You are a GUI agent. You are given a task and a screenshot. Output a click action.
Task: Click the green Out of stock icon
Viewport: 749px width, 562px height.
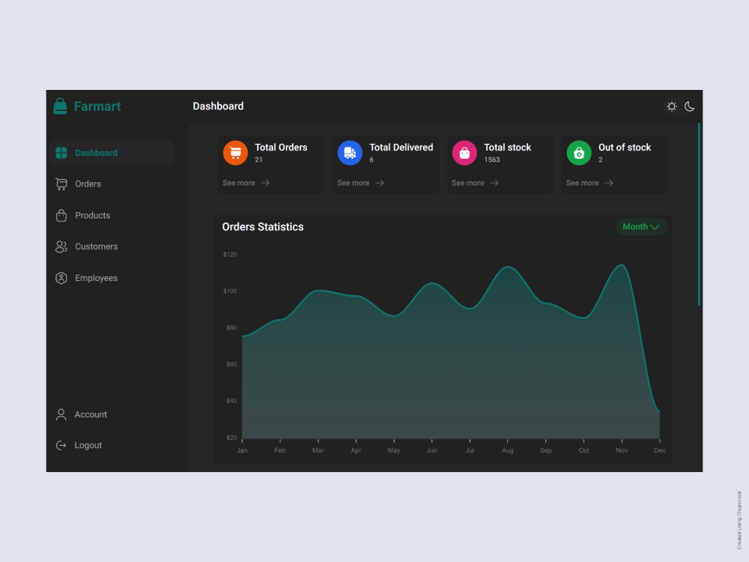click(579, 153)
